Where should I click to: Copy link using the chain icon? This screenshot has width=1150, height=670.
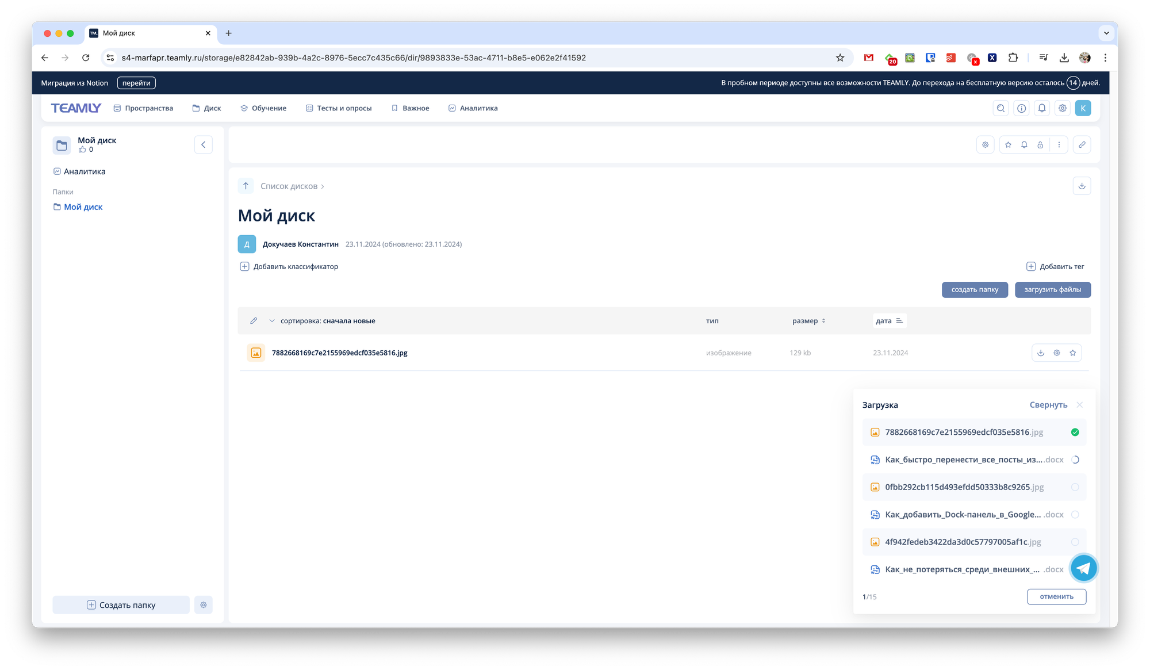[x=1082, y=145]
